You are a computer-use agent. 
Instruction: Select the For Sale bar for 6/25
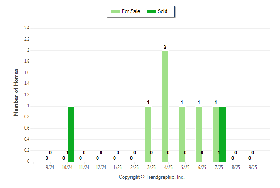tap(199, 134)
